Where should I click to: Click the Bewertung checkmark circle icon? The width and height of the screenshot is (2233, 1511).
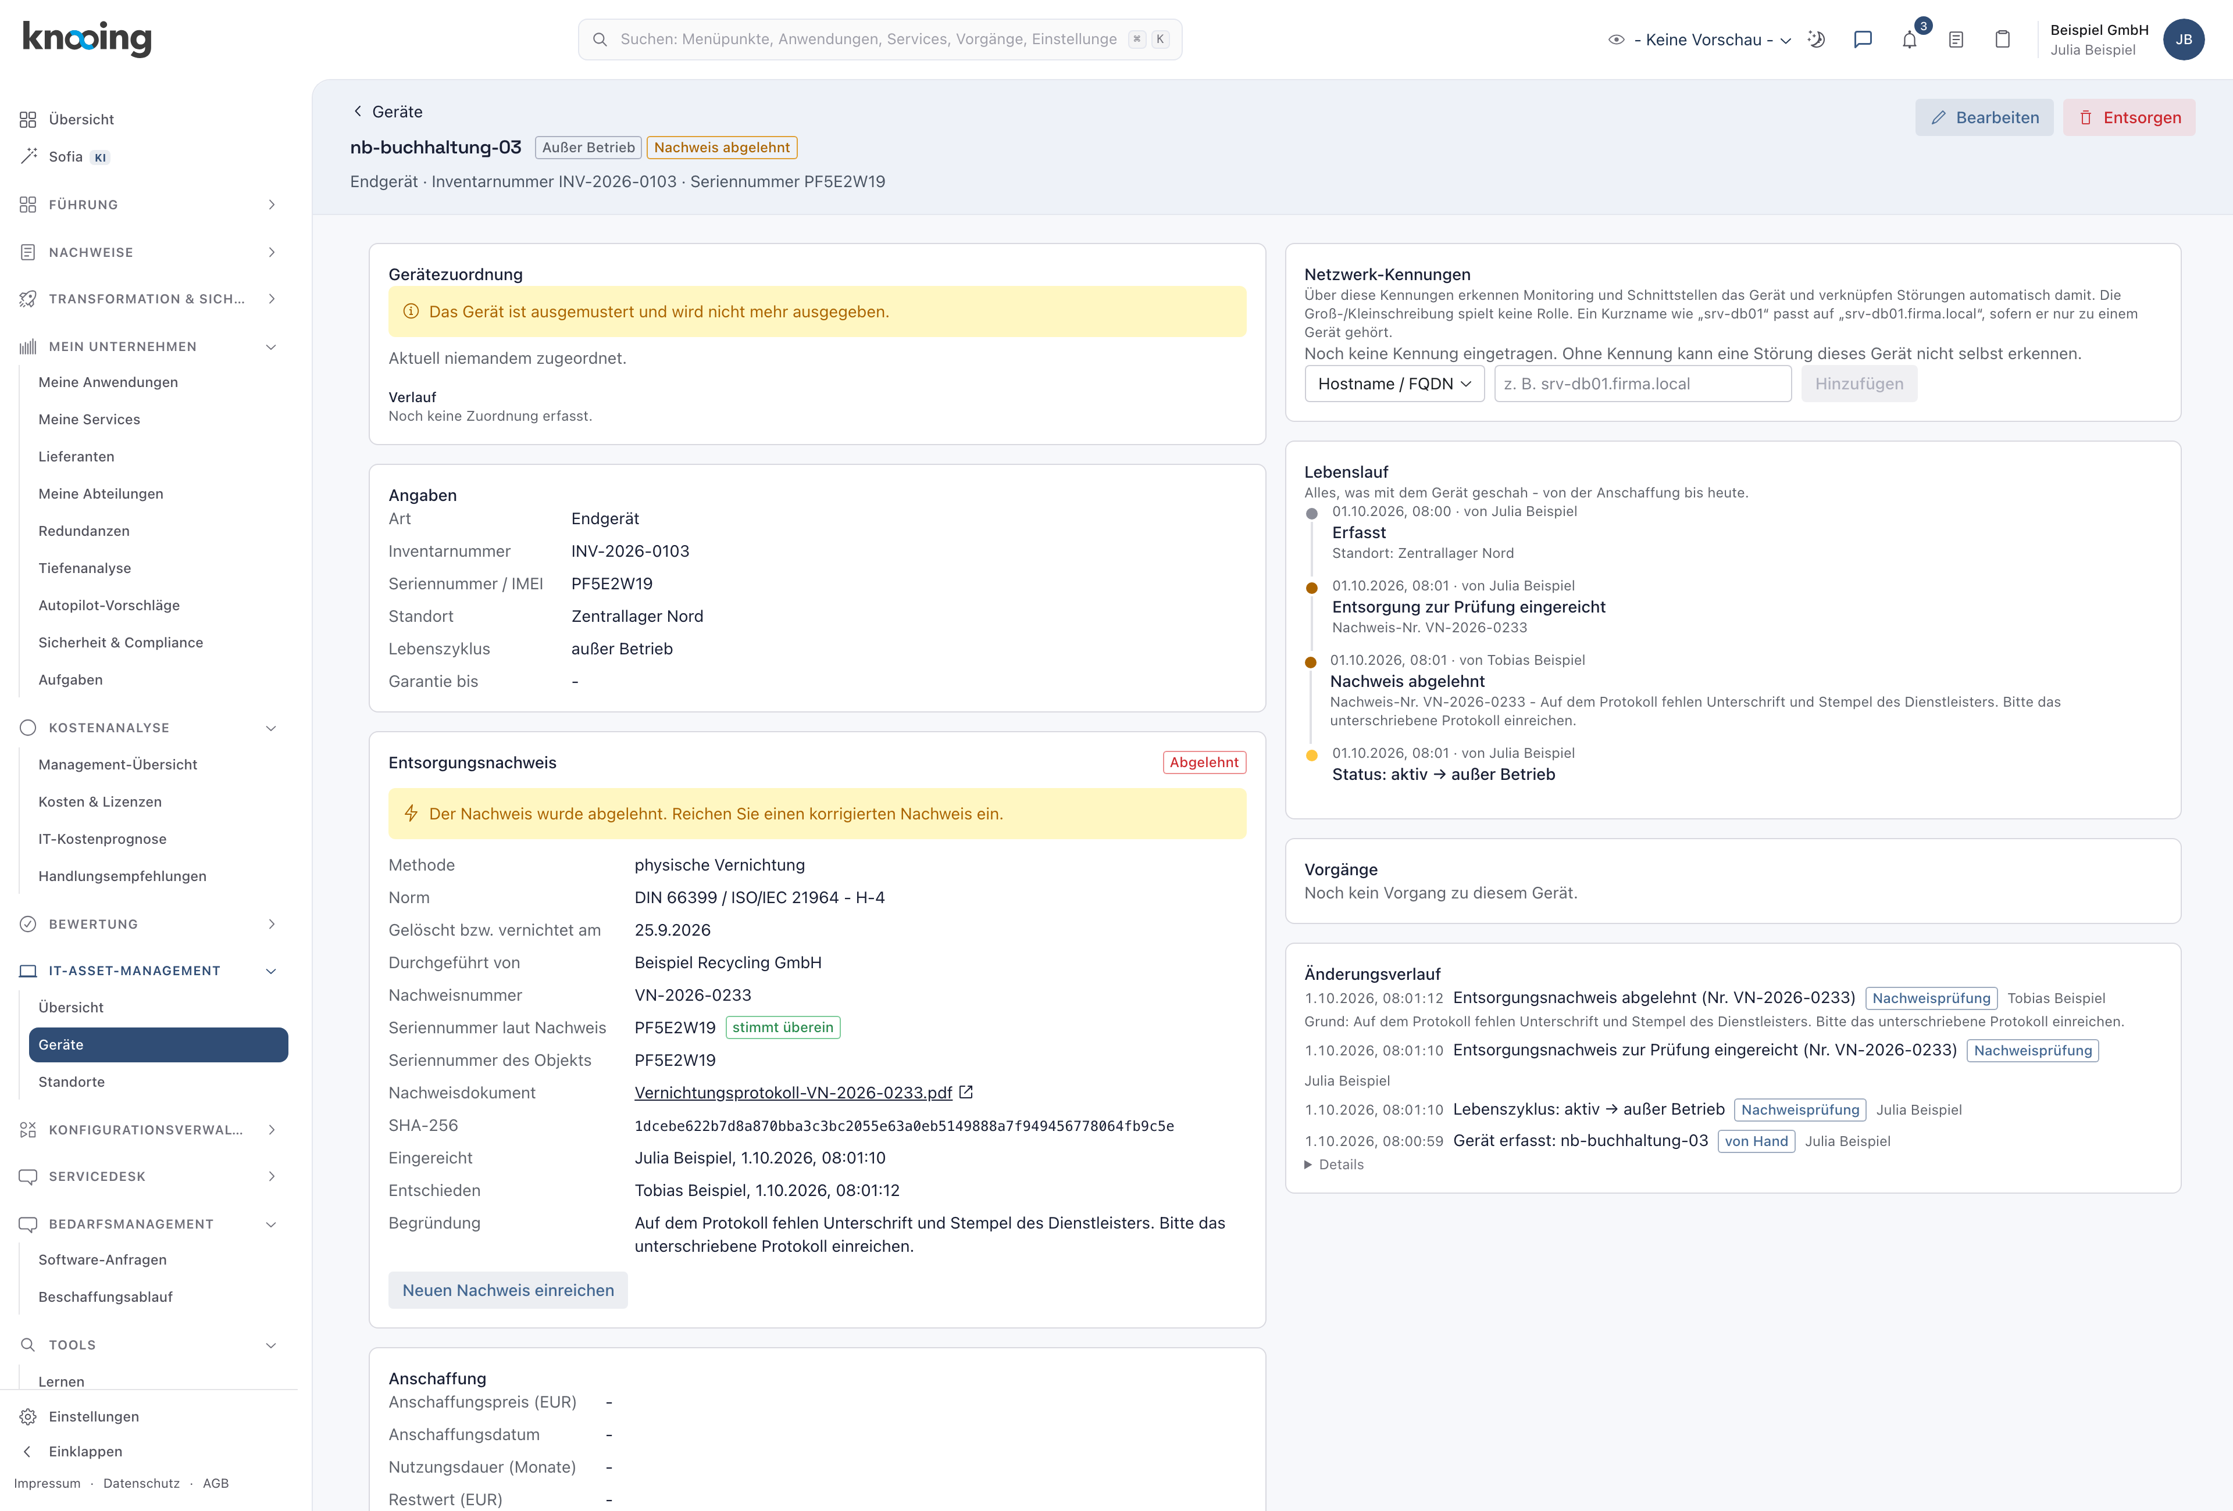(28, 923)
